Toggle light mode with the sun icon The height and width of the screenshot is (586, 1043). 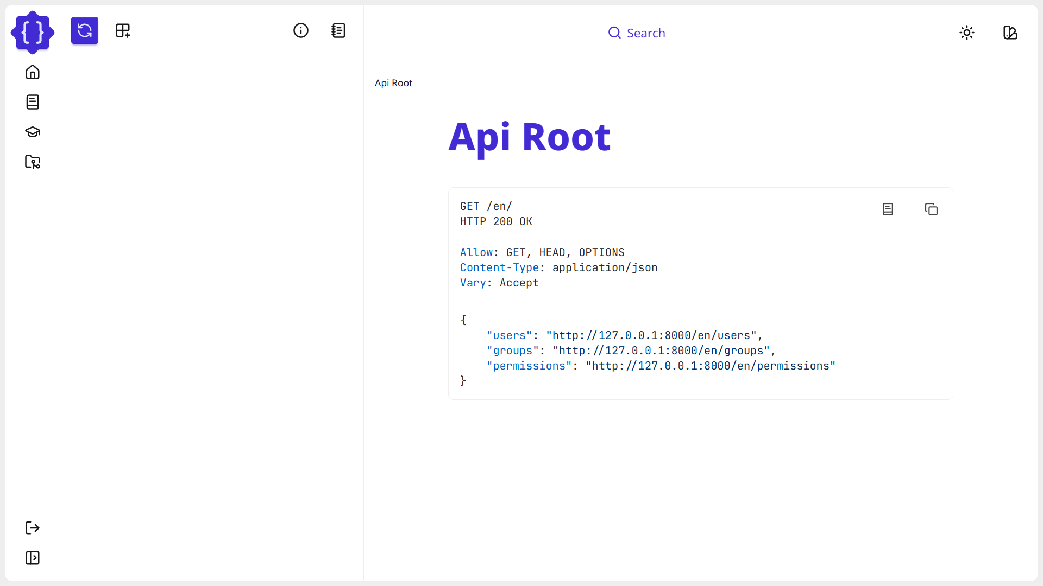(x=967, y=33)
